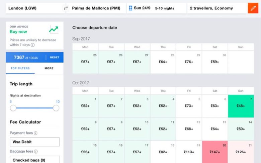
Task: Click the green price trend chart icon
Action: coord(54,29)
